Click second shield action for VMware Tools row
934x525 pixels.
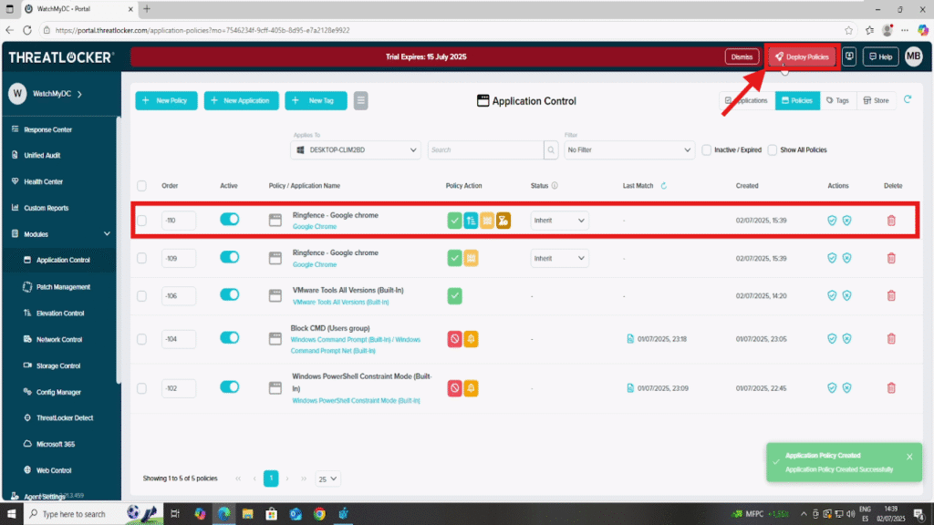click(x=846, y=296)
